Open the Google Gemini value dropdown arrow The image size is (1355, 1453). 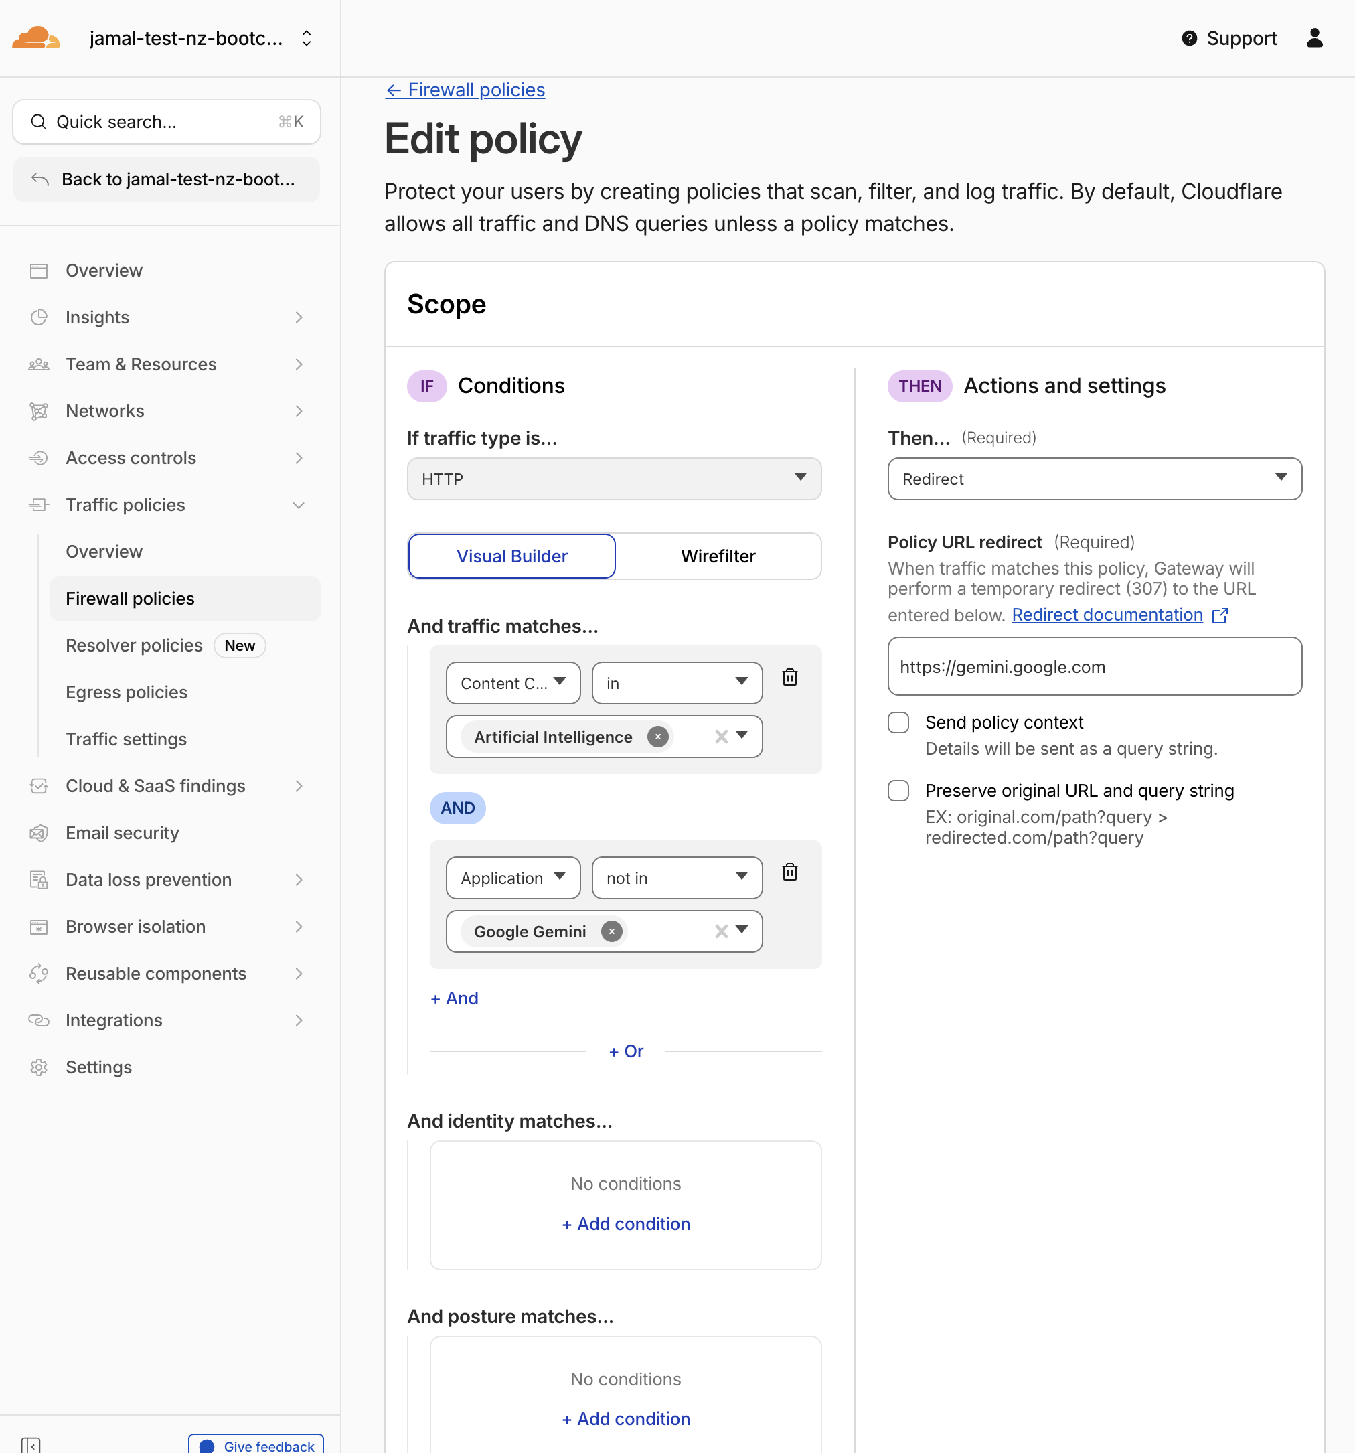[x=742, y=929]
